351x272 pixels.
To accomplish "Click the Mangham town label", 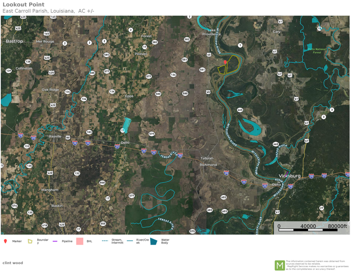I will tap(50, 190).
